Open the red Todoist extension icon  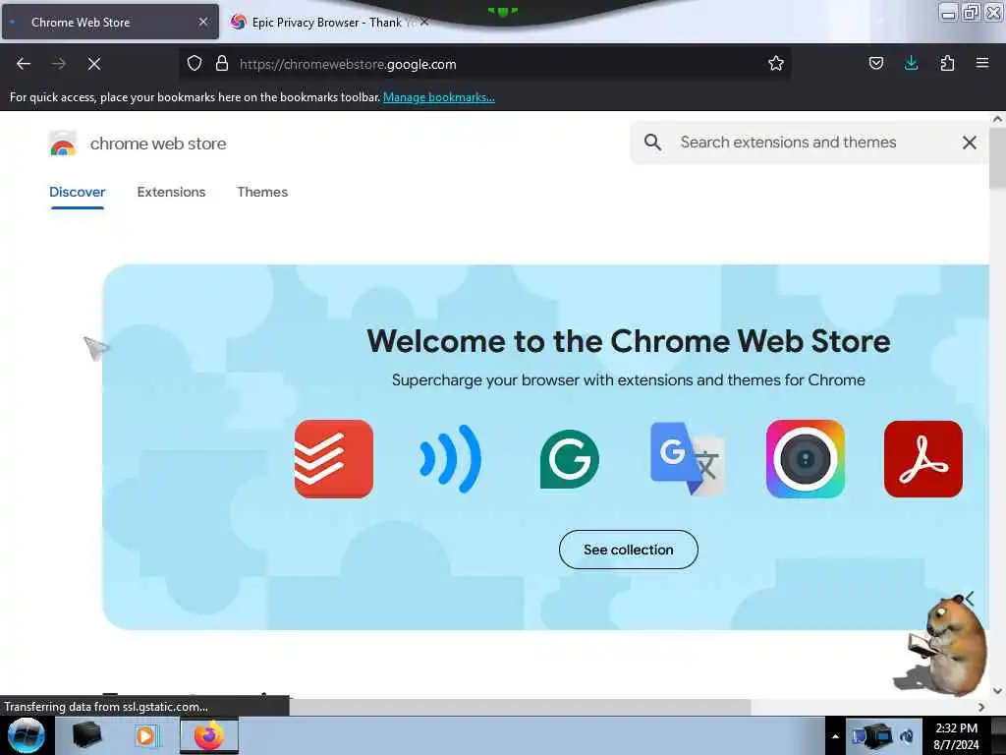pyautogui.click(x=334, y=459)
